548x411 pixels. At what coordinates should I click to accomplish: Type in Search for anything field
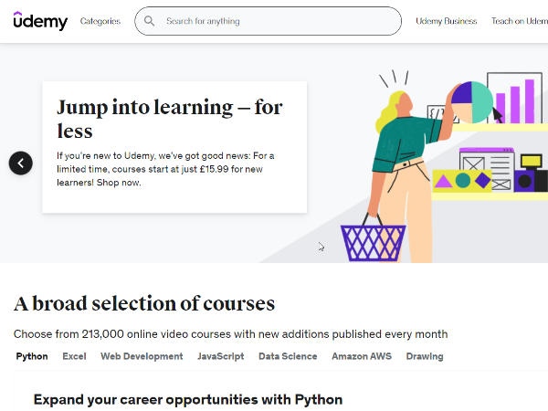[x=274, y=21]
